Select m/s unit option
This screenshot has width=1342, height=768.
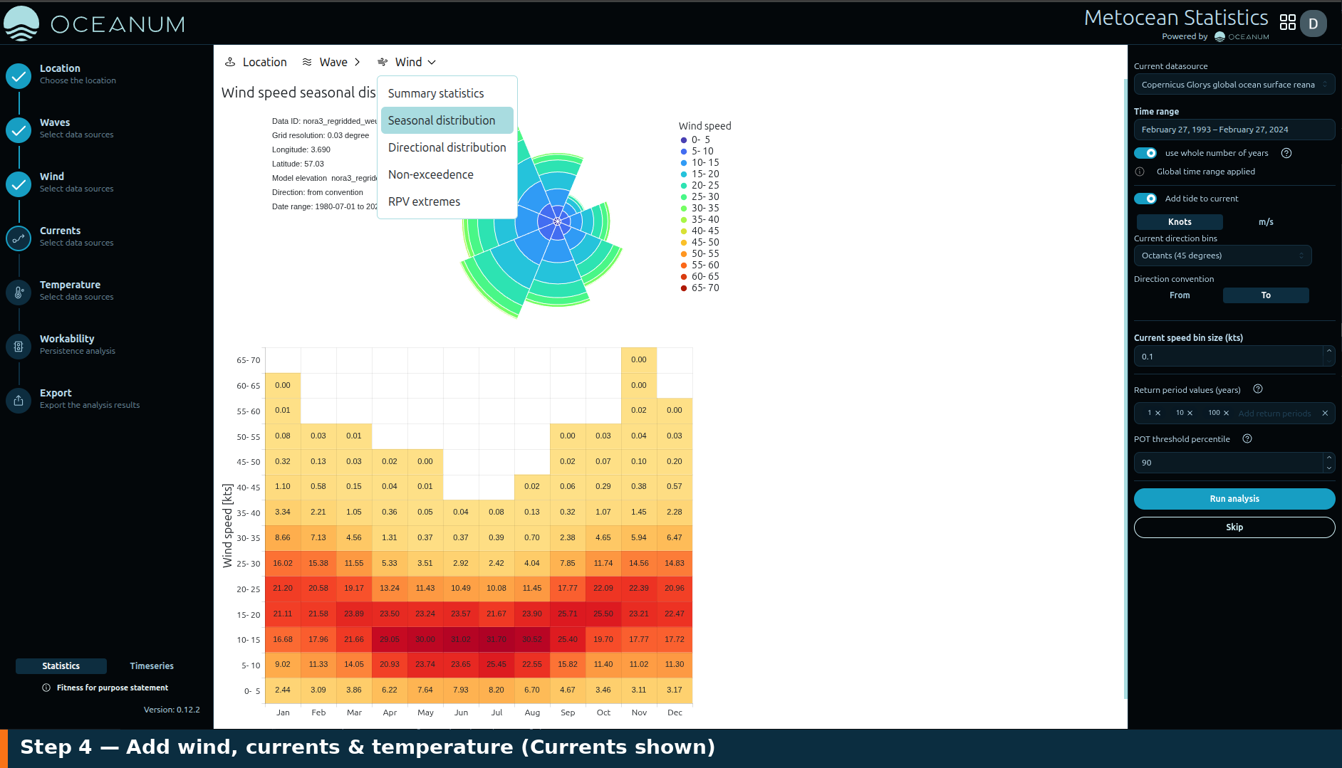[x=1266, y=222]
